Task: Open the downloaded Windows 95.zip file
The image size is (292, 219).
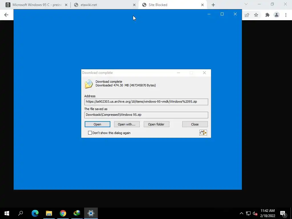Action: [x=98, y=124]
